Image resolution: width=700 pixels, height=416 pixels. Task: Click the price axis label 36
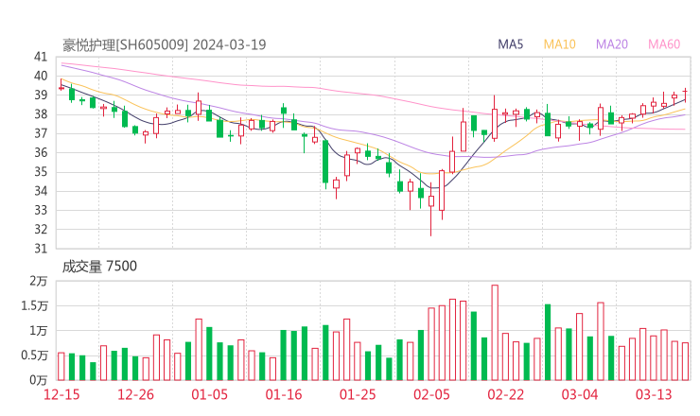click(41, 152)
